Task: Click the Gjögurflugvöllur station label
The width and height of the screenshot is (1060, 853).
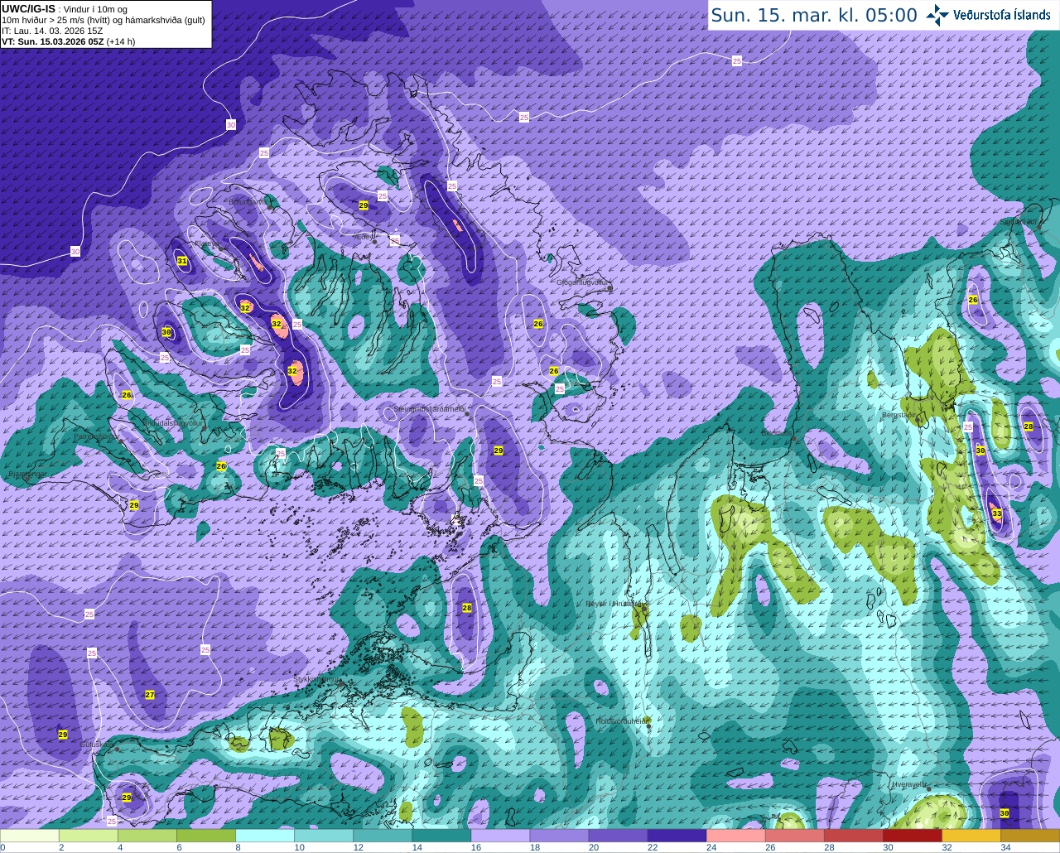Action: [x=582, y=282]
